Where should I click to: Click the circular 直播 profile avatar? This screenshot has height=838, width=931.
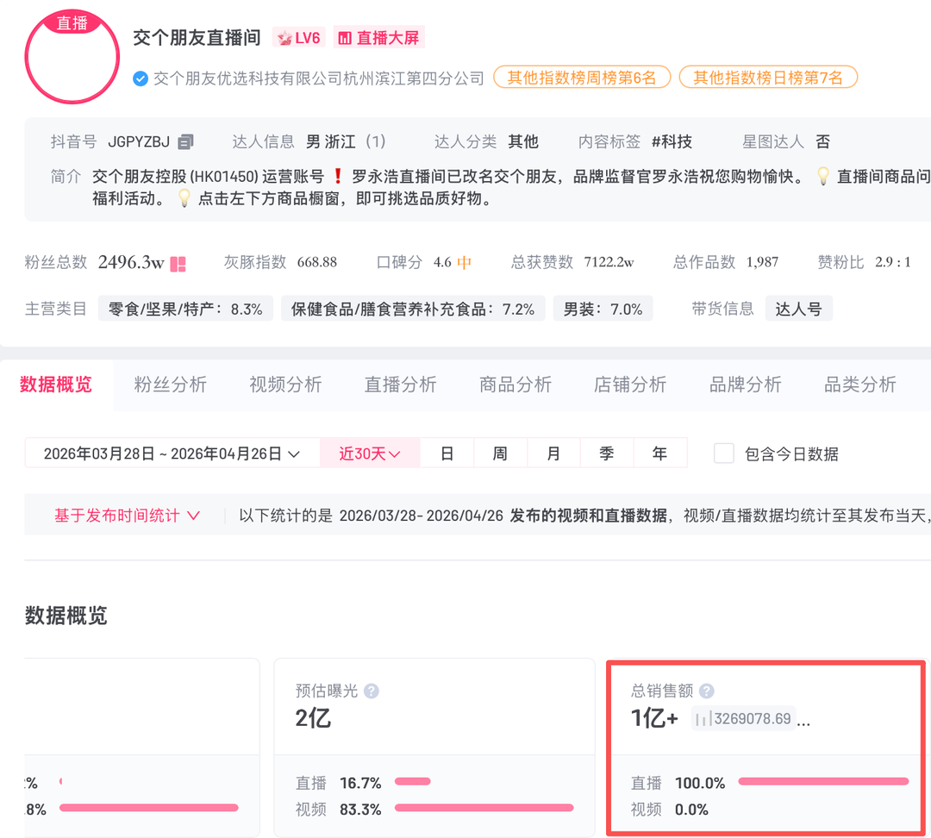point(72,57)
